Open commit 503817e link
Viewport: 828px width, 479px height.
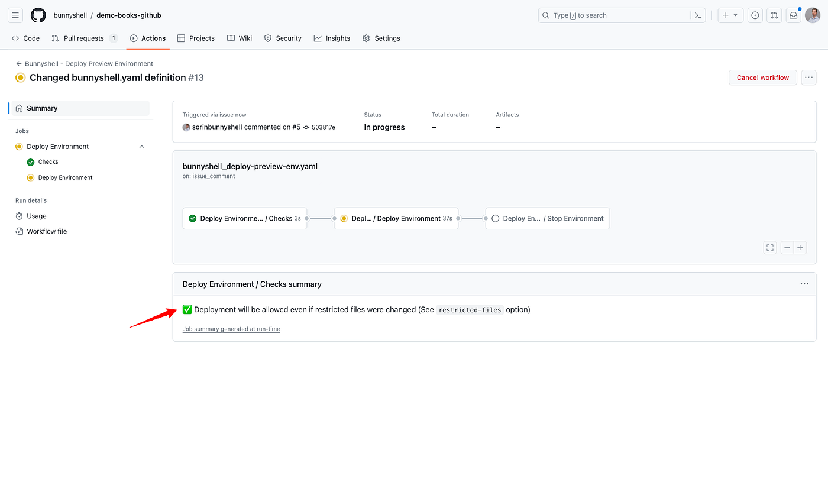tap(324, 127)
